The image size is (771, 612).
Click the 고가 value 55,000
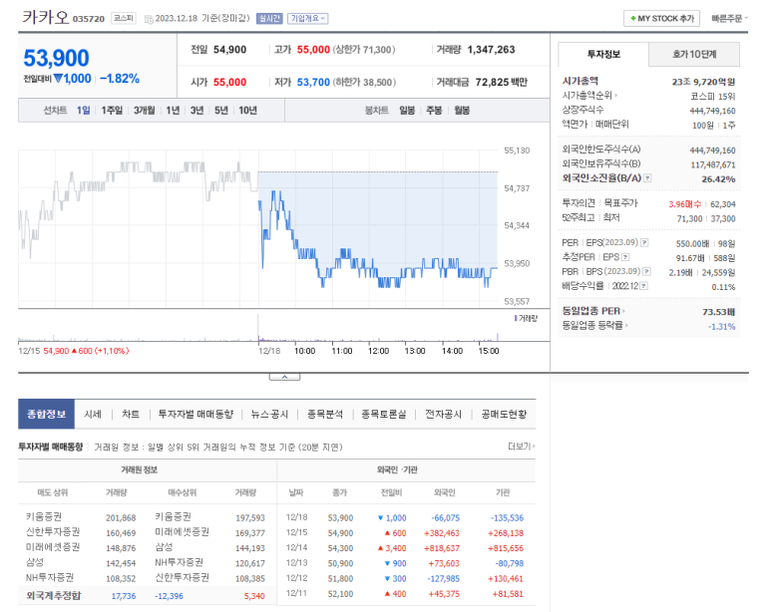point(313,50)
